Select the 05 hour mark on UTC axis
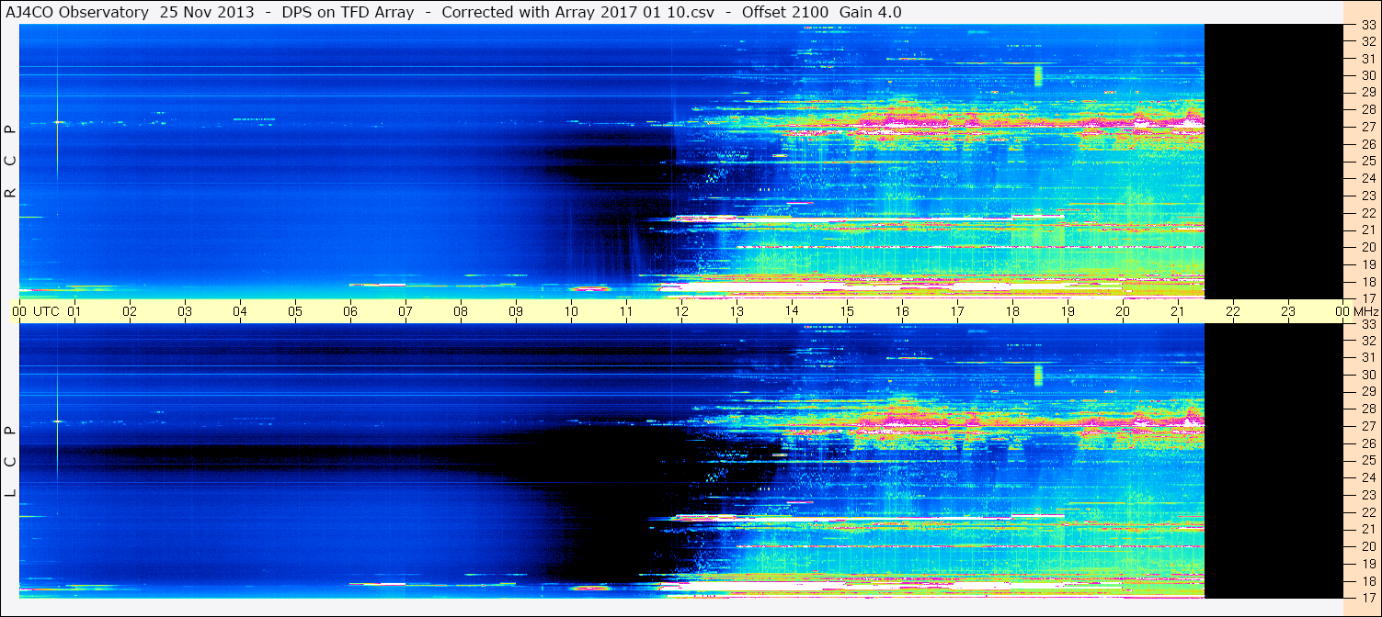Image resolution: width=1382 pixels, height=617 pixels. (x=295, y=311)
